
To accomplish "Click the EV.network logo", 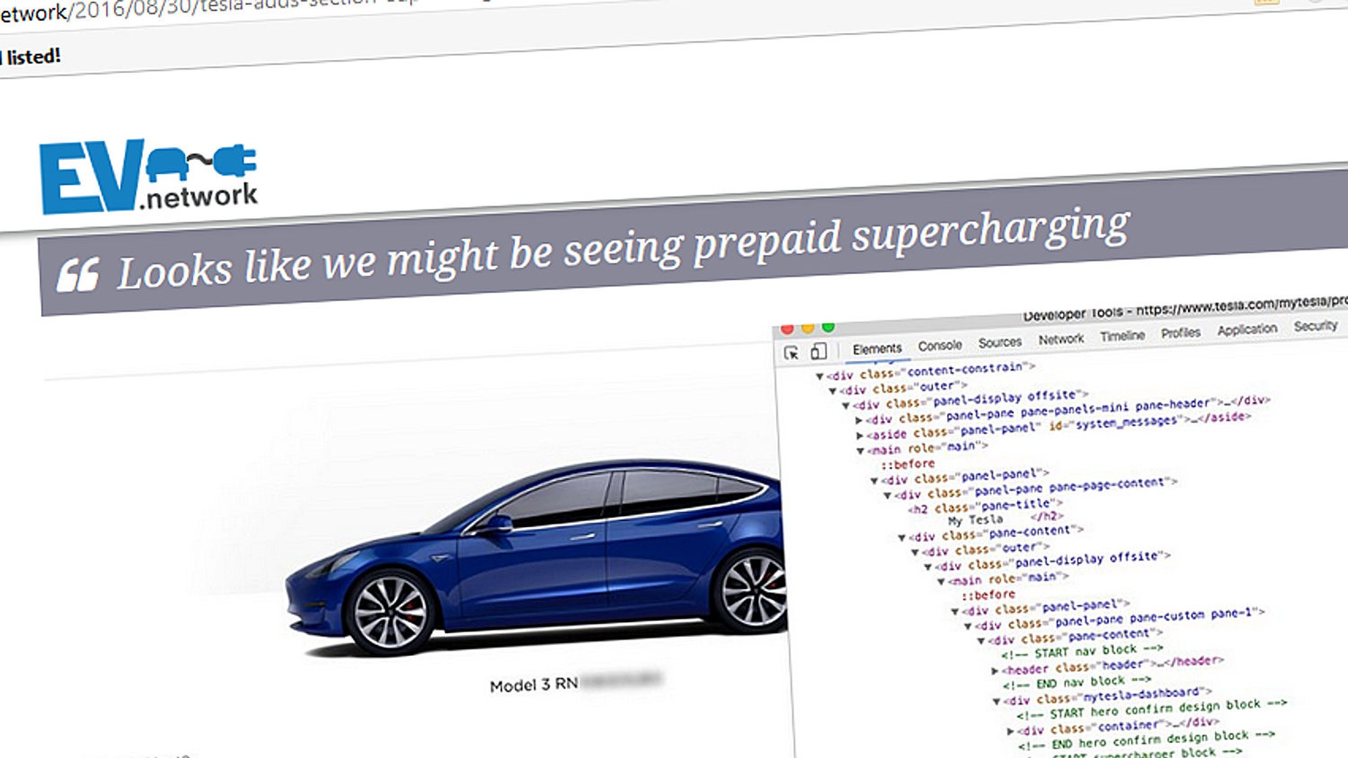I will point(149,177).
